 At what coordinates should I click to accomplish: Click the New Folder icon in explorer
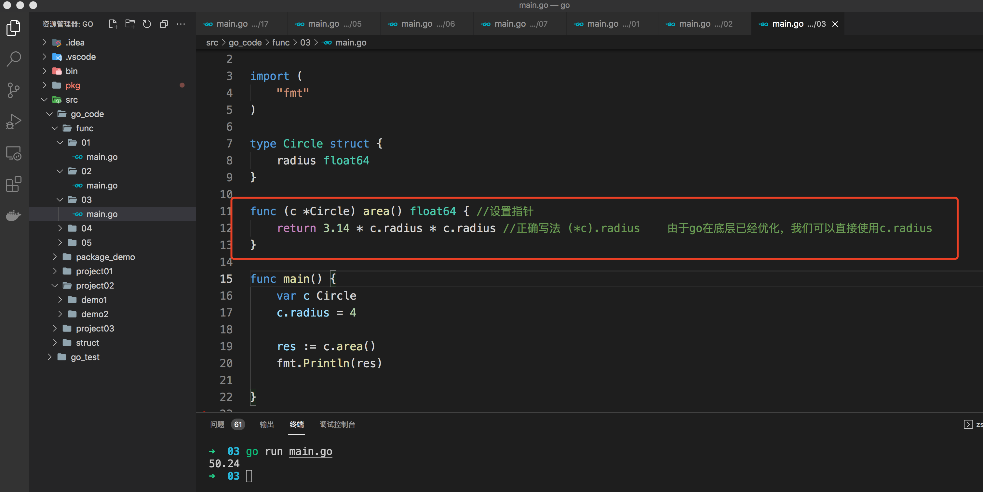click(130, 24)
